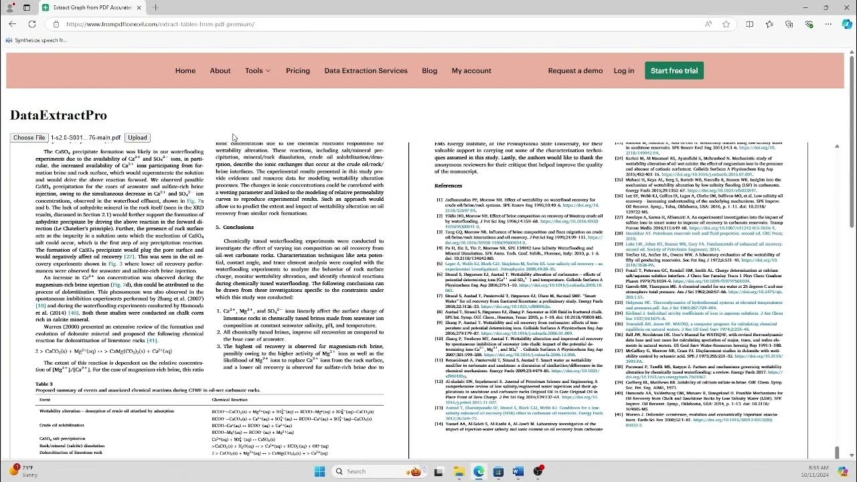Screen dimensions: 857x482
Task: Open the Pricing page
Action: [x=298, y=71]
